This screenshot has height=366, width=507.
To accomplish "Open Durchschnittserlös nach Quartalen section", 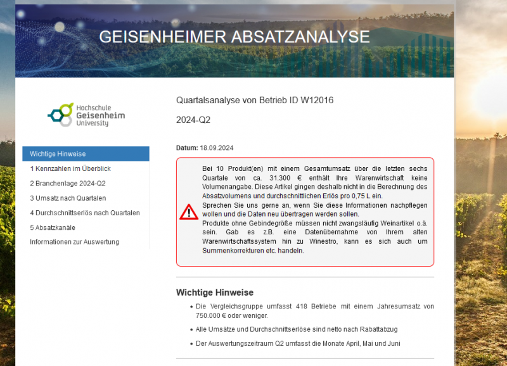I will [x=85, y=213].
